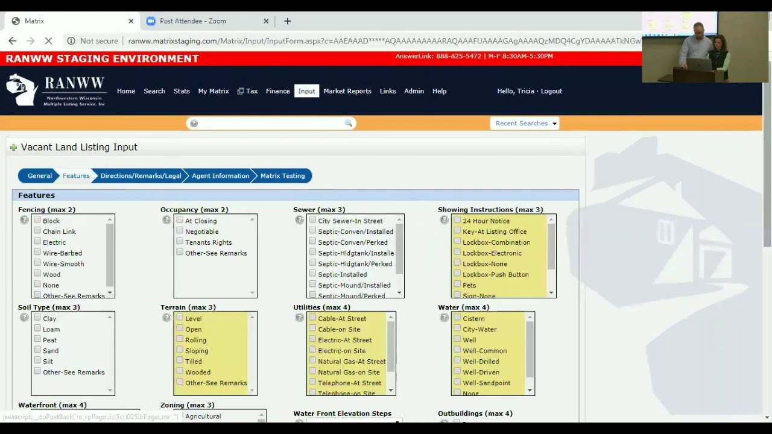772x434 pixels.
Task: Click the Sewer list down scroll arrow
Action: coord(399,293)
